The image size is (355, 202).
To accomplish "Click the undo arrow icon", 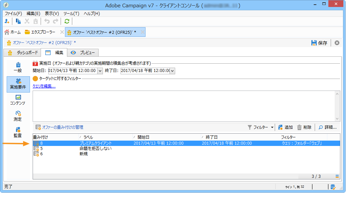I will click(47, 22).
